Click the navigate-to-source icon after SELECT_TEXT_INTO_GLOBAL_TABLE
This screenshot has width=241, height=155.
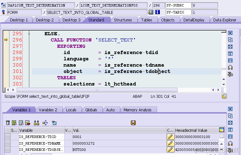(151, 12)
